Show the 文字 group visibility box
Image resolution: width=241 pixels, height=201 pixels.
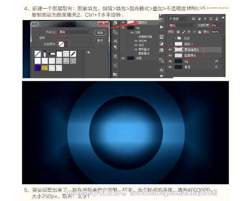point(170,38)
